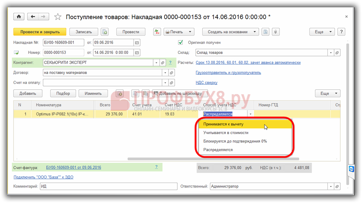
Task: Open the 'НДС сверху' link
Action: click(206, 83)
